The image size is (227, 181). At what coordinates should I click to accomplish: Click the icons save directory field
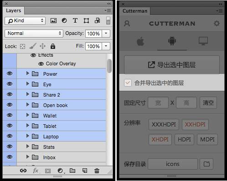[173, 164]
